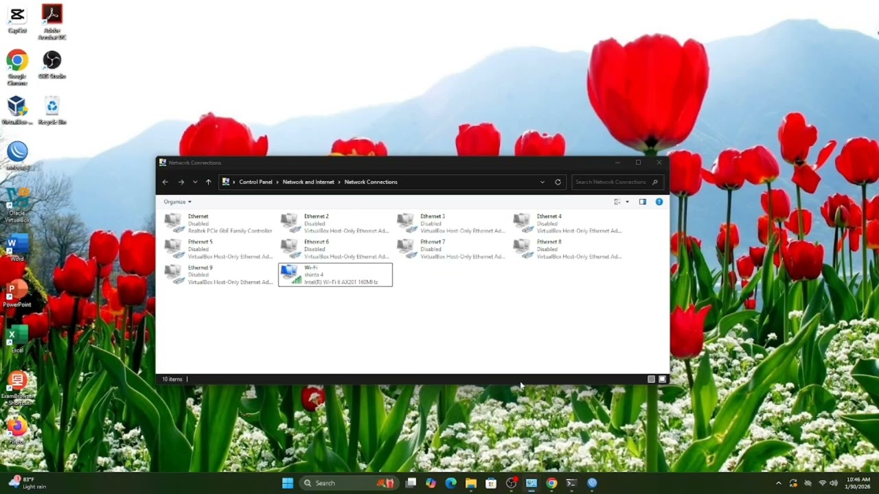
Task: Click the taskbar Search box
Action: coord(349,483)
